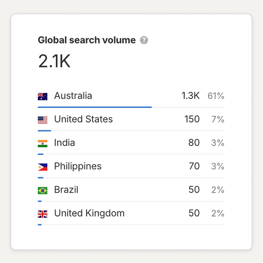Screen dimensions: 263x263
Task: Click United States' 150 volume value
Action: pyautogui.click(x=192, y=119)
